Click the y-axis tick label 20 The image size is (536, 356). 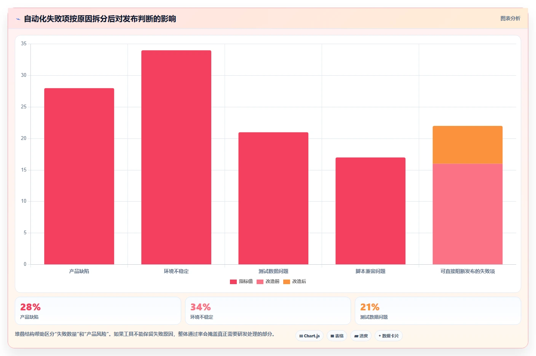[24, 138]
